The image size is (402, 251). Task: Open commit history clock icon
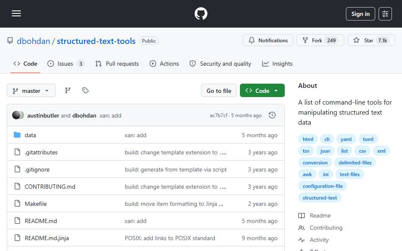[x=272, y=115]
